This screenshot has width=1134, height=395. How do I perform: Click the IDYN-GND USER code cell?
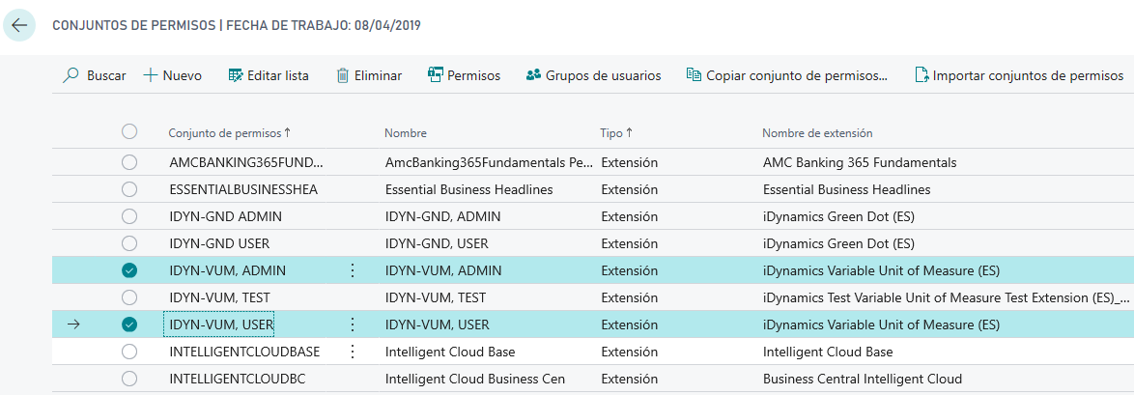click(x=219, y=243)
